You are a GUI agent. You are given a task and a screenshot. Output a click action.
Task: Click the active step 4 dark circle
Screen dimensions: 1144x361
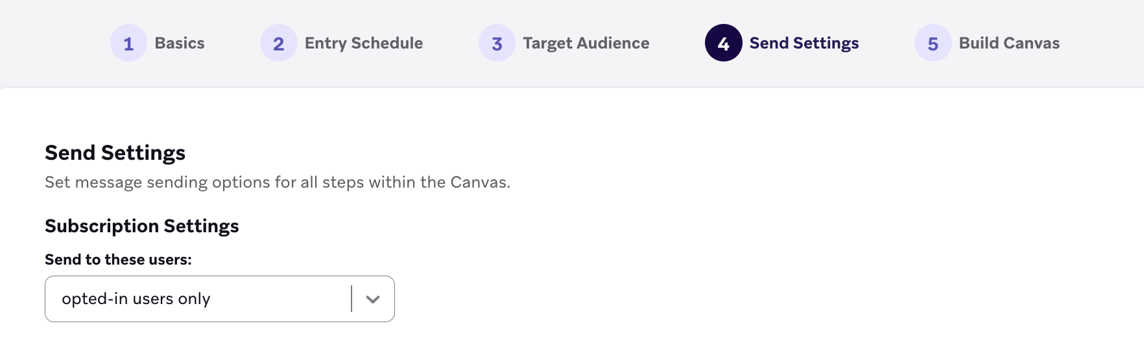coord(723,43)
